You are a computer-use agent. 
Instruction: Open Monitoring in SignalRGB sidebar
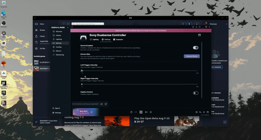tap(58, 55)
